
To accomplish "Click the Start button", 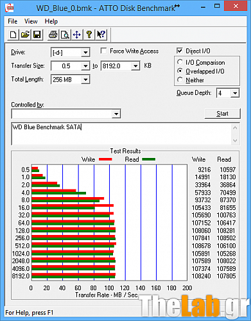I will tap(223, 114).
